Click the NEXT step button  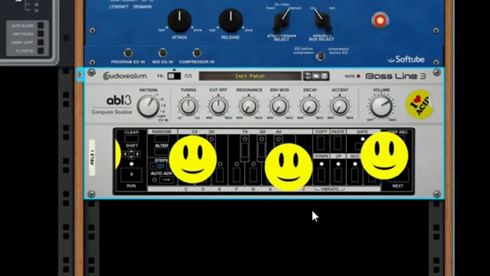point(398,175)
